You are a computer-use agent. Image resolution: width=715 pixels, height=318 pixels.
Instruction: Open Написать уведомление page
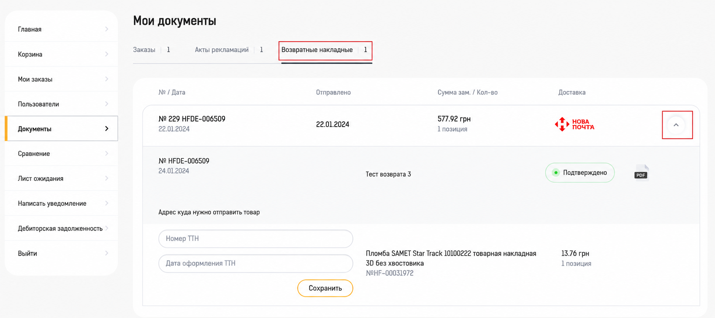click(61, 204)
